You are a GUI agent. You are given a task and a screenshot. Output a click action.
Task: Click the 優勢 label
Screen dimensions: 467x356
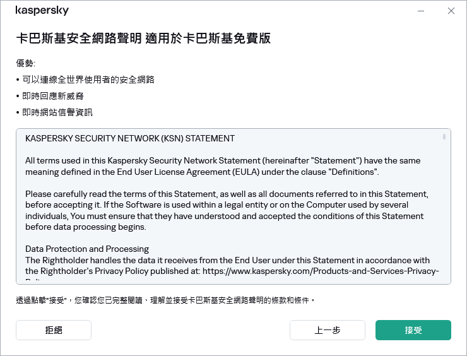[26, 63]
